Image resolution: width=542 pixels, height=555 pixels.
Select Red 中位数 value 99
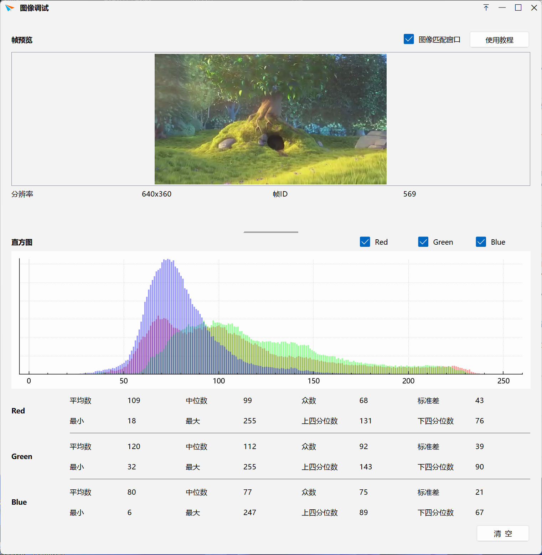248,401
